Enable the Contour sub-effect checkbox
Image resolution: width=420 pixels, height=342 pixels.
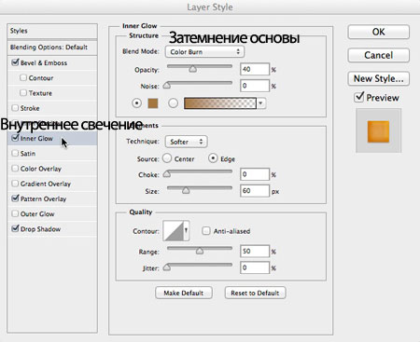pyautogui.click(x=23, y=77)
